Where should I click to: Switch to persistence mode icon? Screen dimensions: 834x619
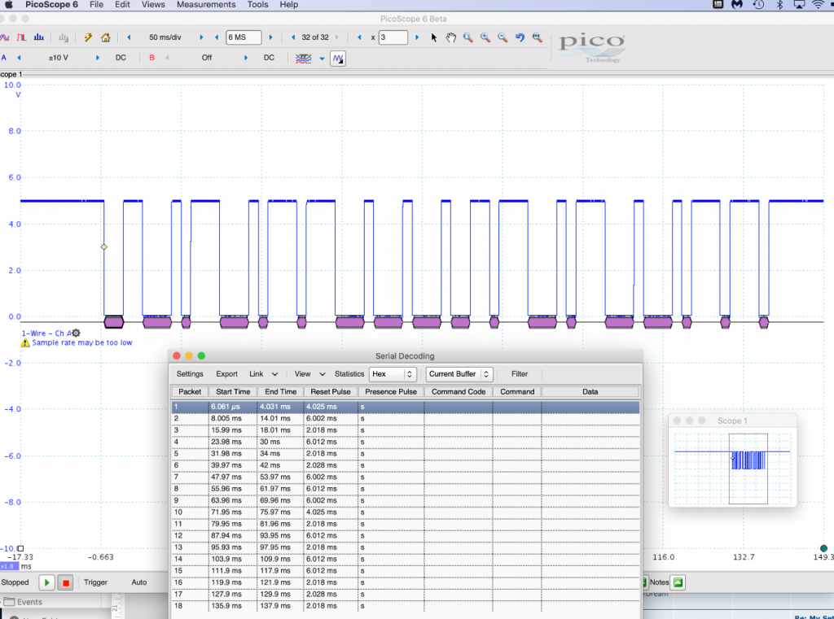(21, 37)
